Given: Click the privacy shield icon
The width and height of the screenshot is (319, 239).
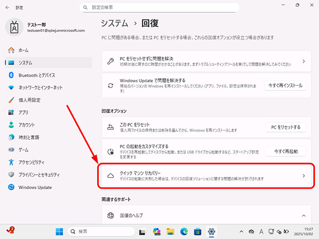Looking at the screenshot, I should point(11,175).
